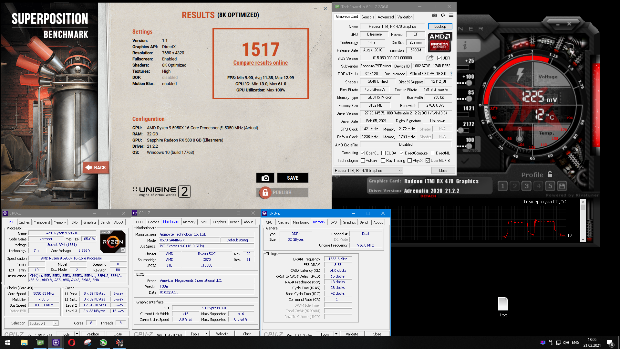Click the BACK arrow in Superposition
620x349 pixels.
click(x=96, y=167)
